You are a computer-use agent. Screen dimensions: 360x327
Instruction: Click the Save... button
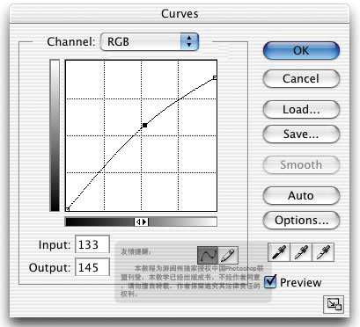pos(301,134)
